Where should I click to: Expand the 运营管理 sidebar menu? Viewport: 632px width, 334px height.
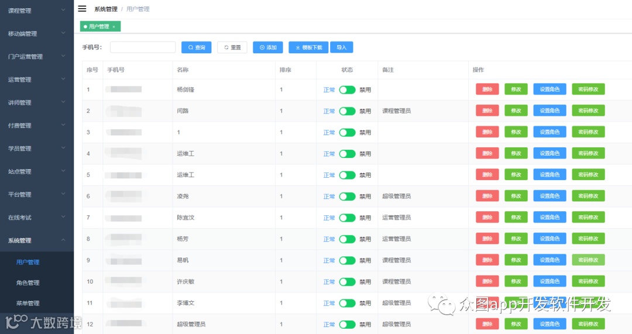tap(37, 80)
